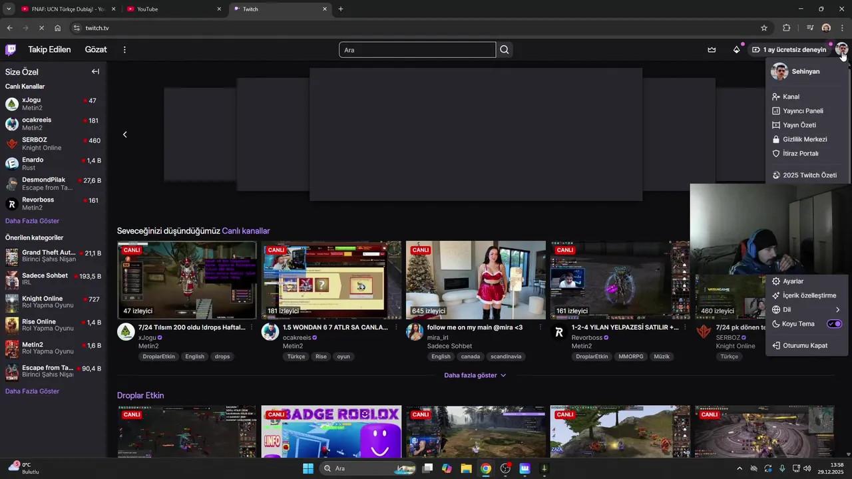Toggle the Koyu Tema switch
The height and width of the screenshot is (479, 852).
click(x=834, y=324)
